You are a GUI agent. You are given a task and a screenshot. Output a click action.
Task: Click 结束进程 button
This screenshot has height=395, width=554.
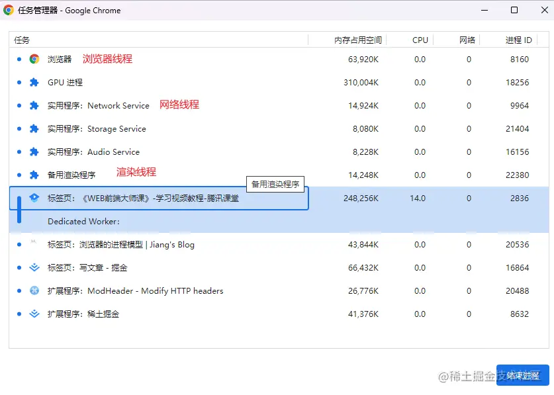522,375
